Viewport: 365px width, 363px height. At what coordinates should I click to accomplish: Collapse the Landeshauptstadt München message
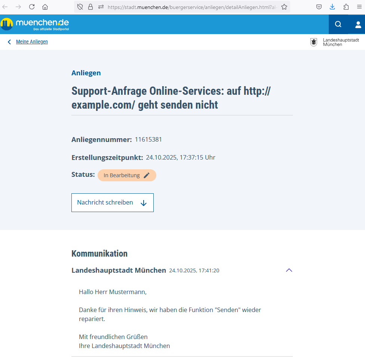(289, 270)
